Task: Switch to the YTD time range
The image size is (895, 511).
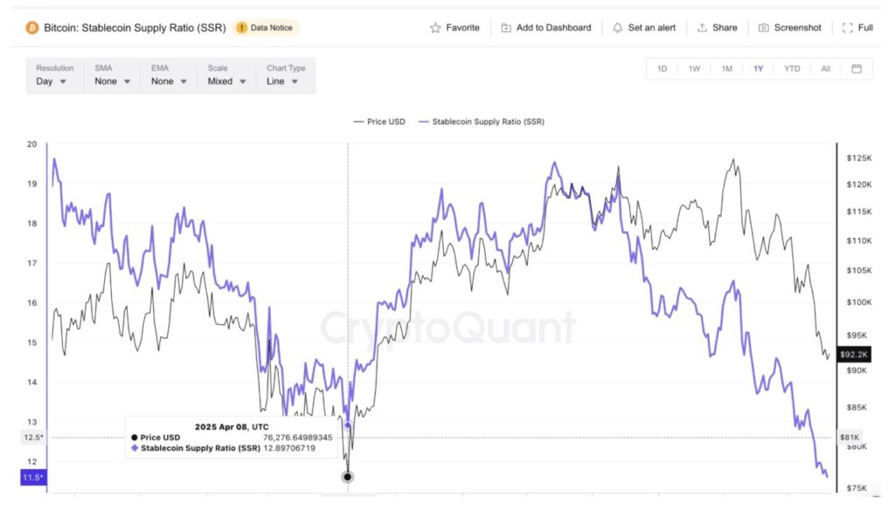Action: tap(792, 69)
